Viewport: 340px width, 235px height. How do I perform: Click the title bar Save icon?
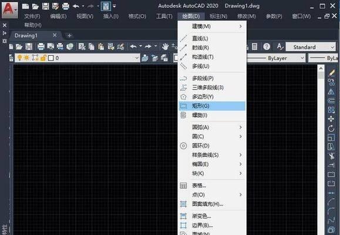pyautogui.click(x=46, y=6)
